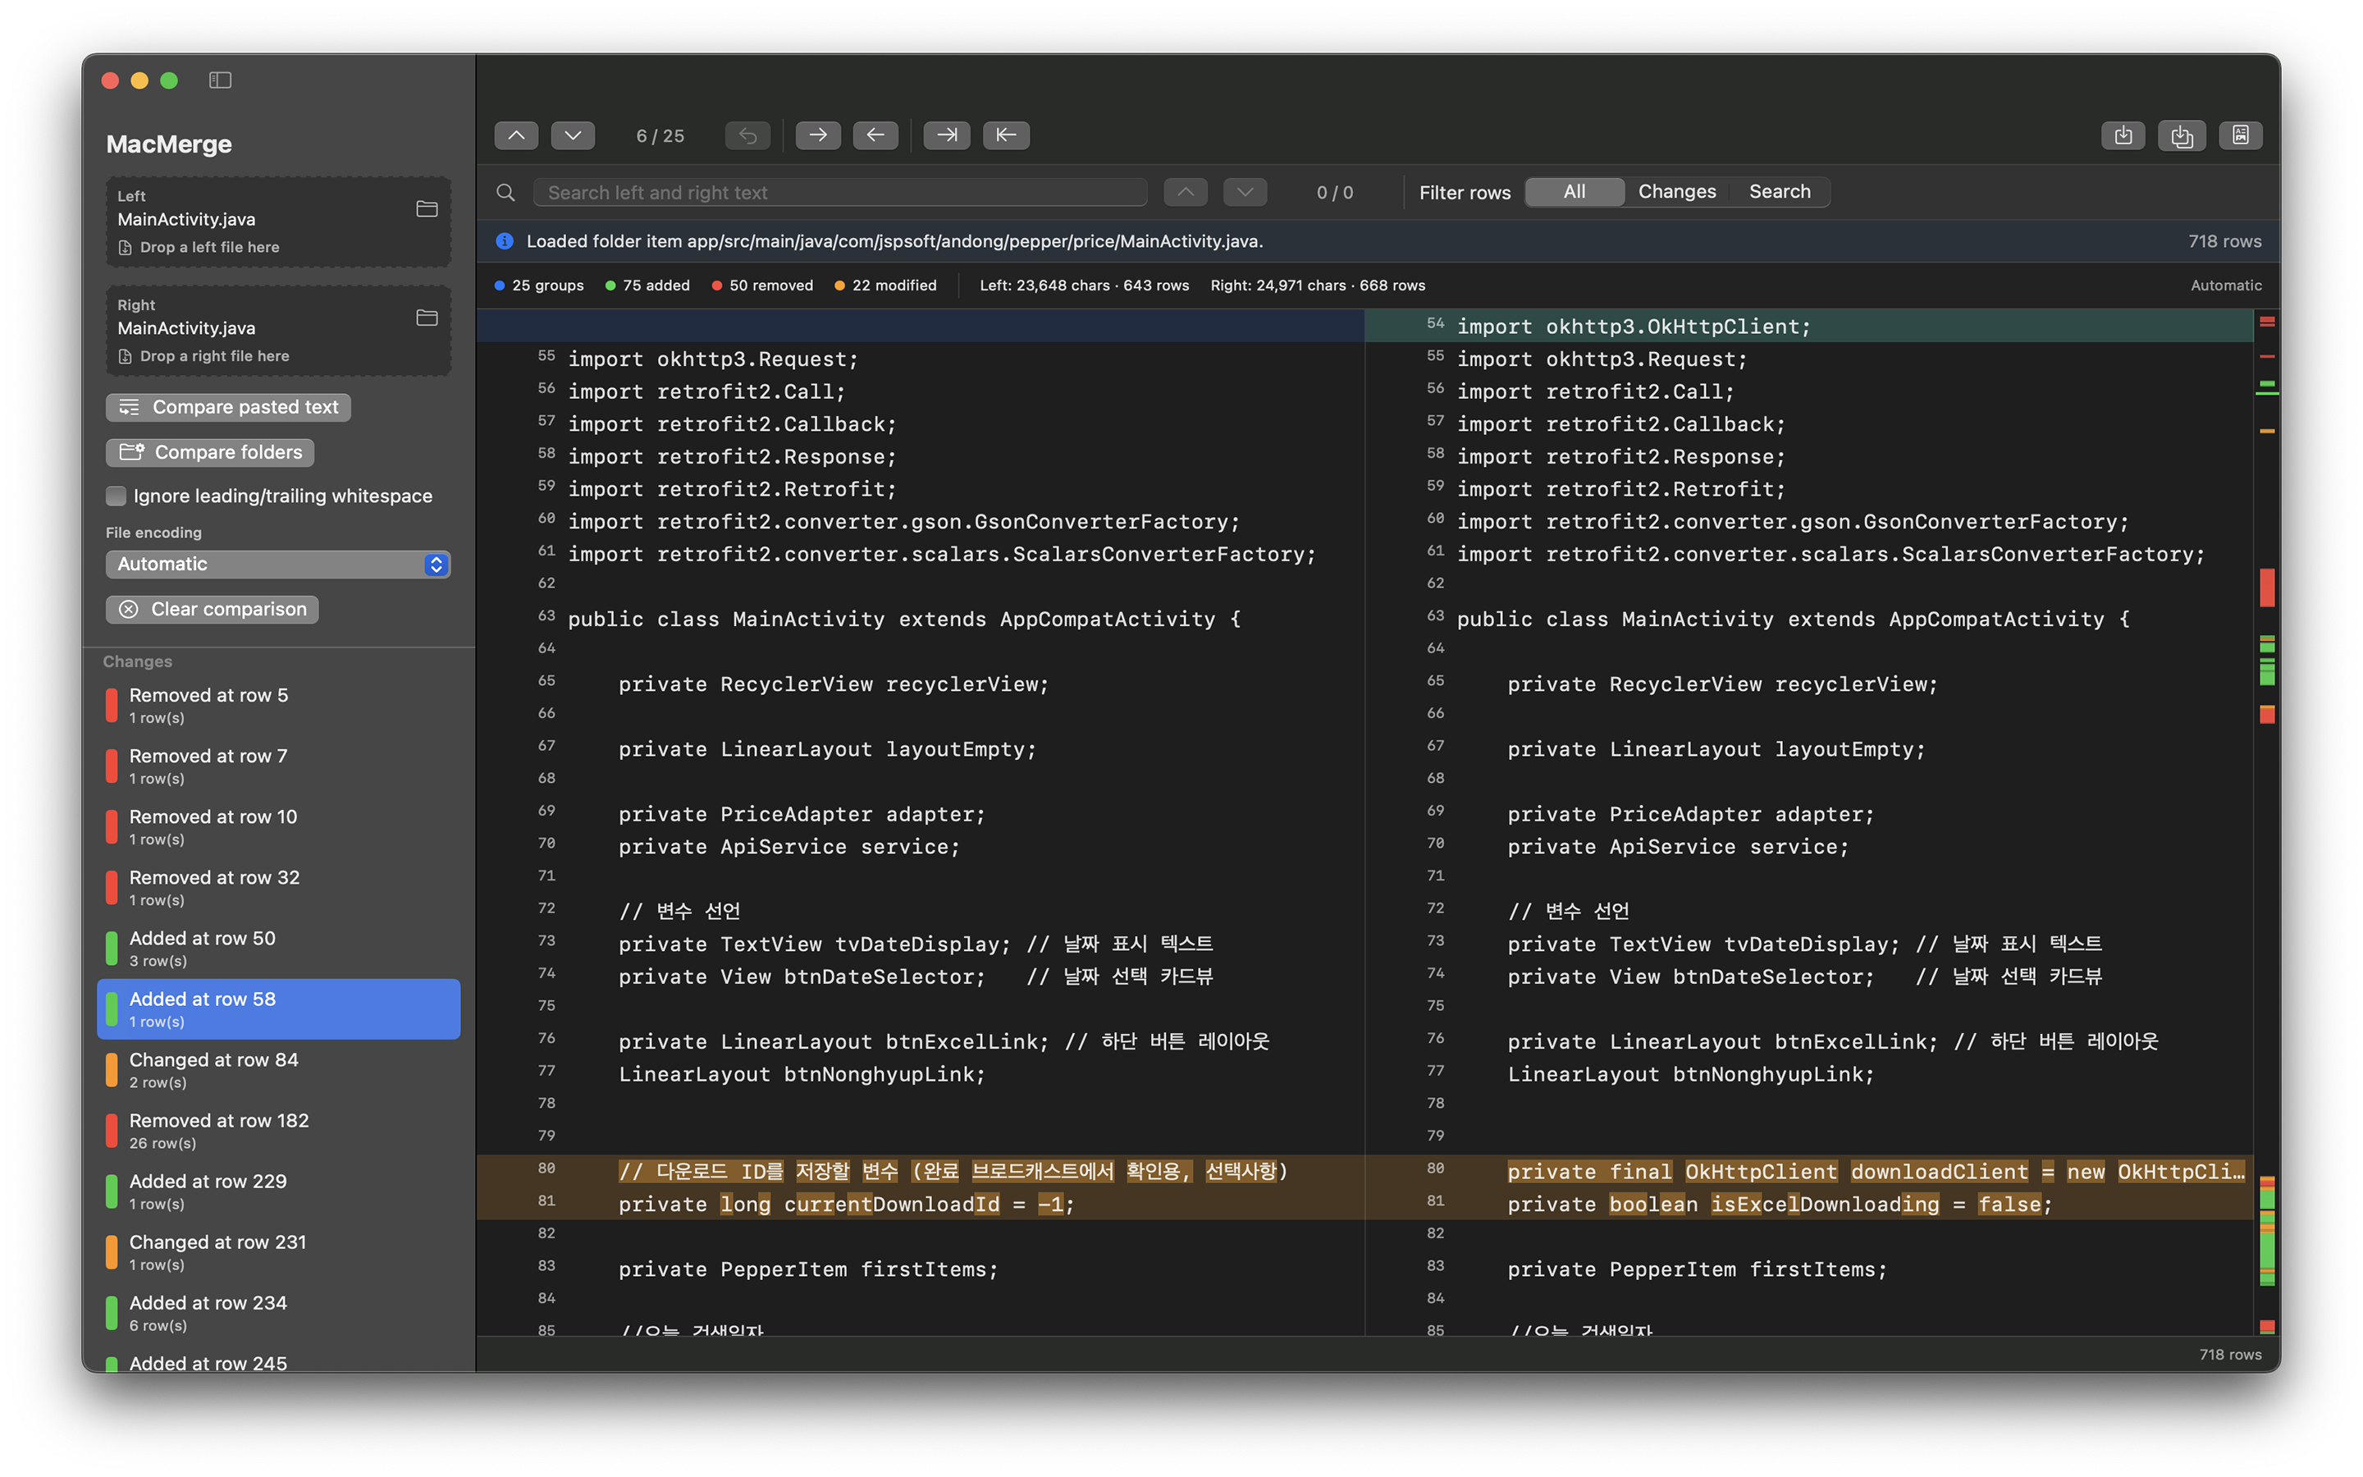Select the Changes filter rows tab

[x=1676, y=191]
